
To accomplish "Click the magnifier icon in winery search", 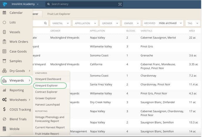I will pos(48,4).
